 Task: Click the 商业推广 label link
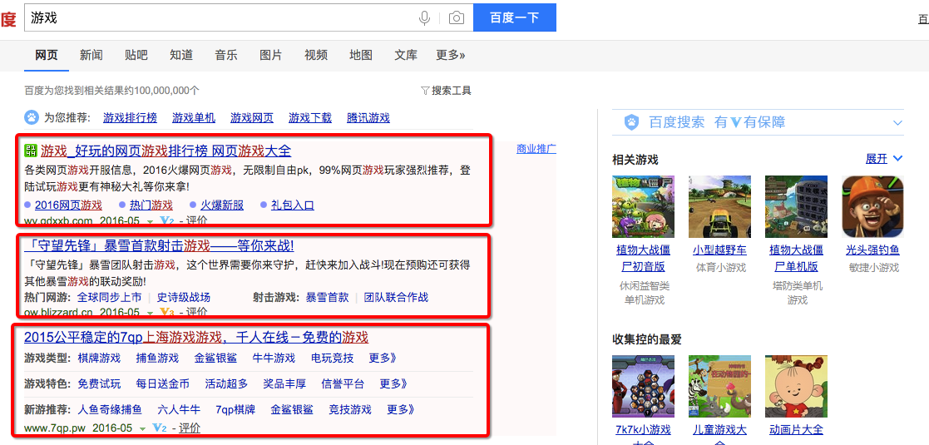point(536,149)
